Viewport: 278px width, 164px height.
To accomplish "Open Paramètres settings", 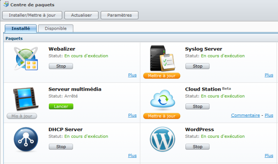I will click(119, 15).
